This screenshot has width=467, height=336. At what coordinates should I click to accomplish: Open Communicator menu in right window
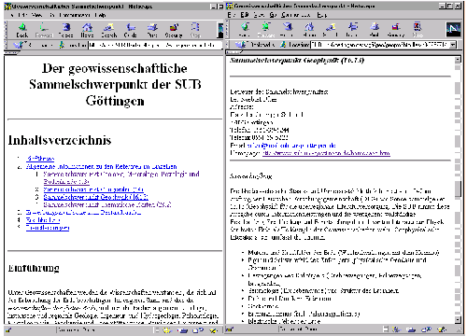(x=296, y=15)
